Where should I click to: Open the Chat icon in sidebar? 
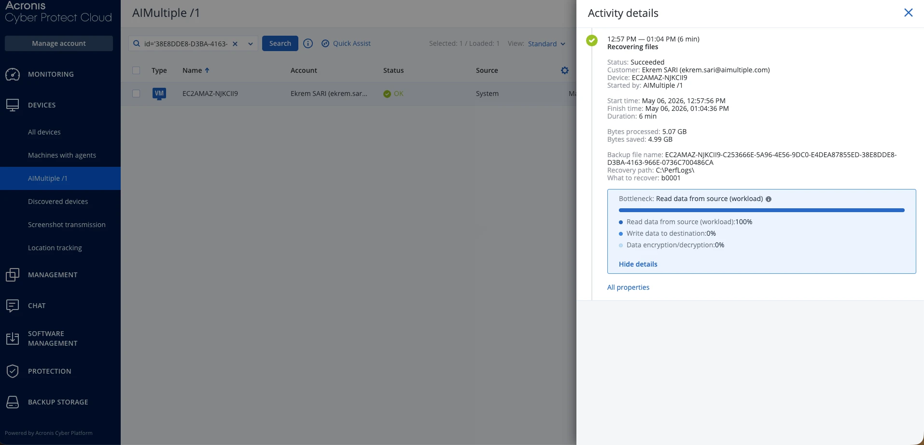point(13,306)
